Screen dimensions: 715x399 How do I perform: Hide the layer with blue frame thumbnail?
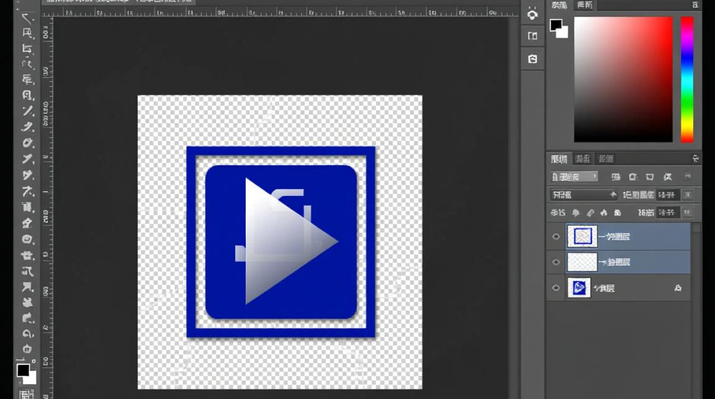coord(556,237)
